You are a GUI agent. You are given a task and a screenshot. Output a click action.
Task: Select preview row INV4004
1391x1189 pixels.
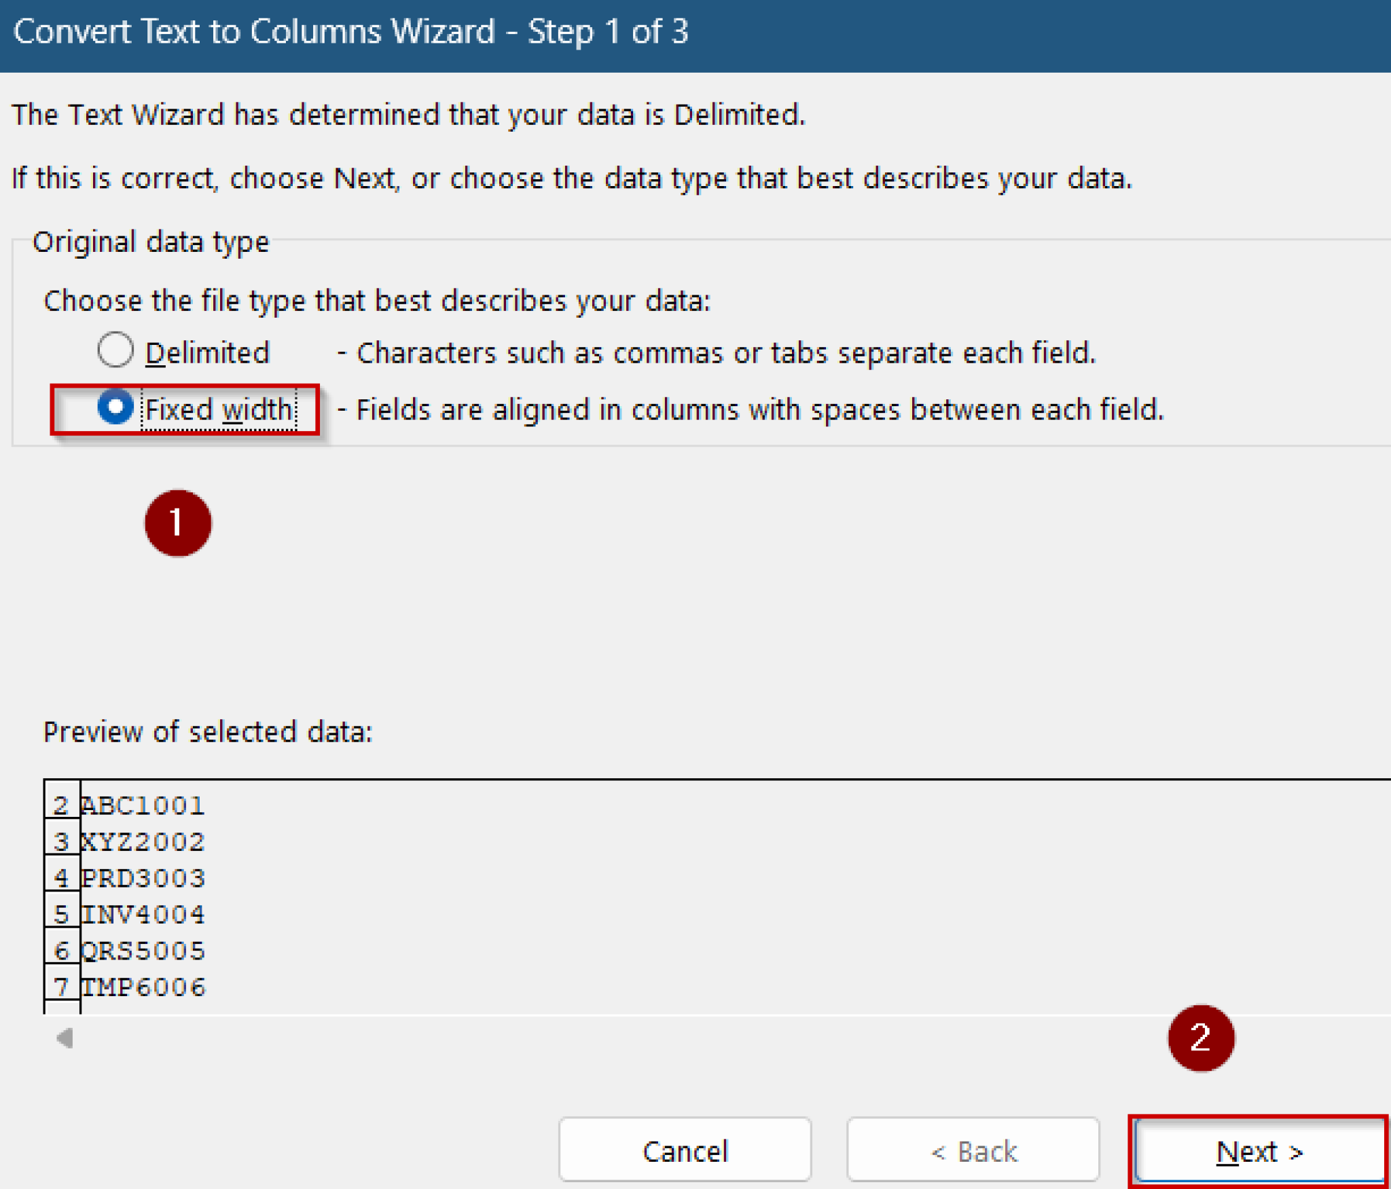(x=143, y=914)
